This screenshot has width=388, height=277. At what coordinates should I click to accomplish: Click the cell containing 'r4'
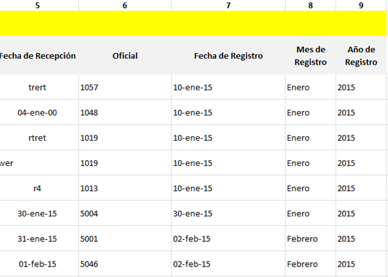[x=38, y=189]
